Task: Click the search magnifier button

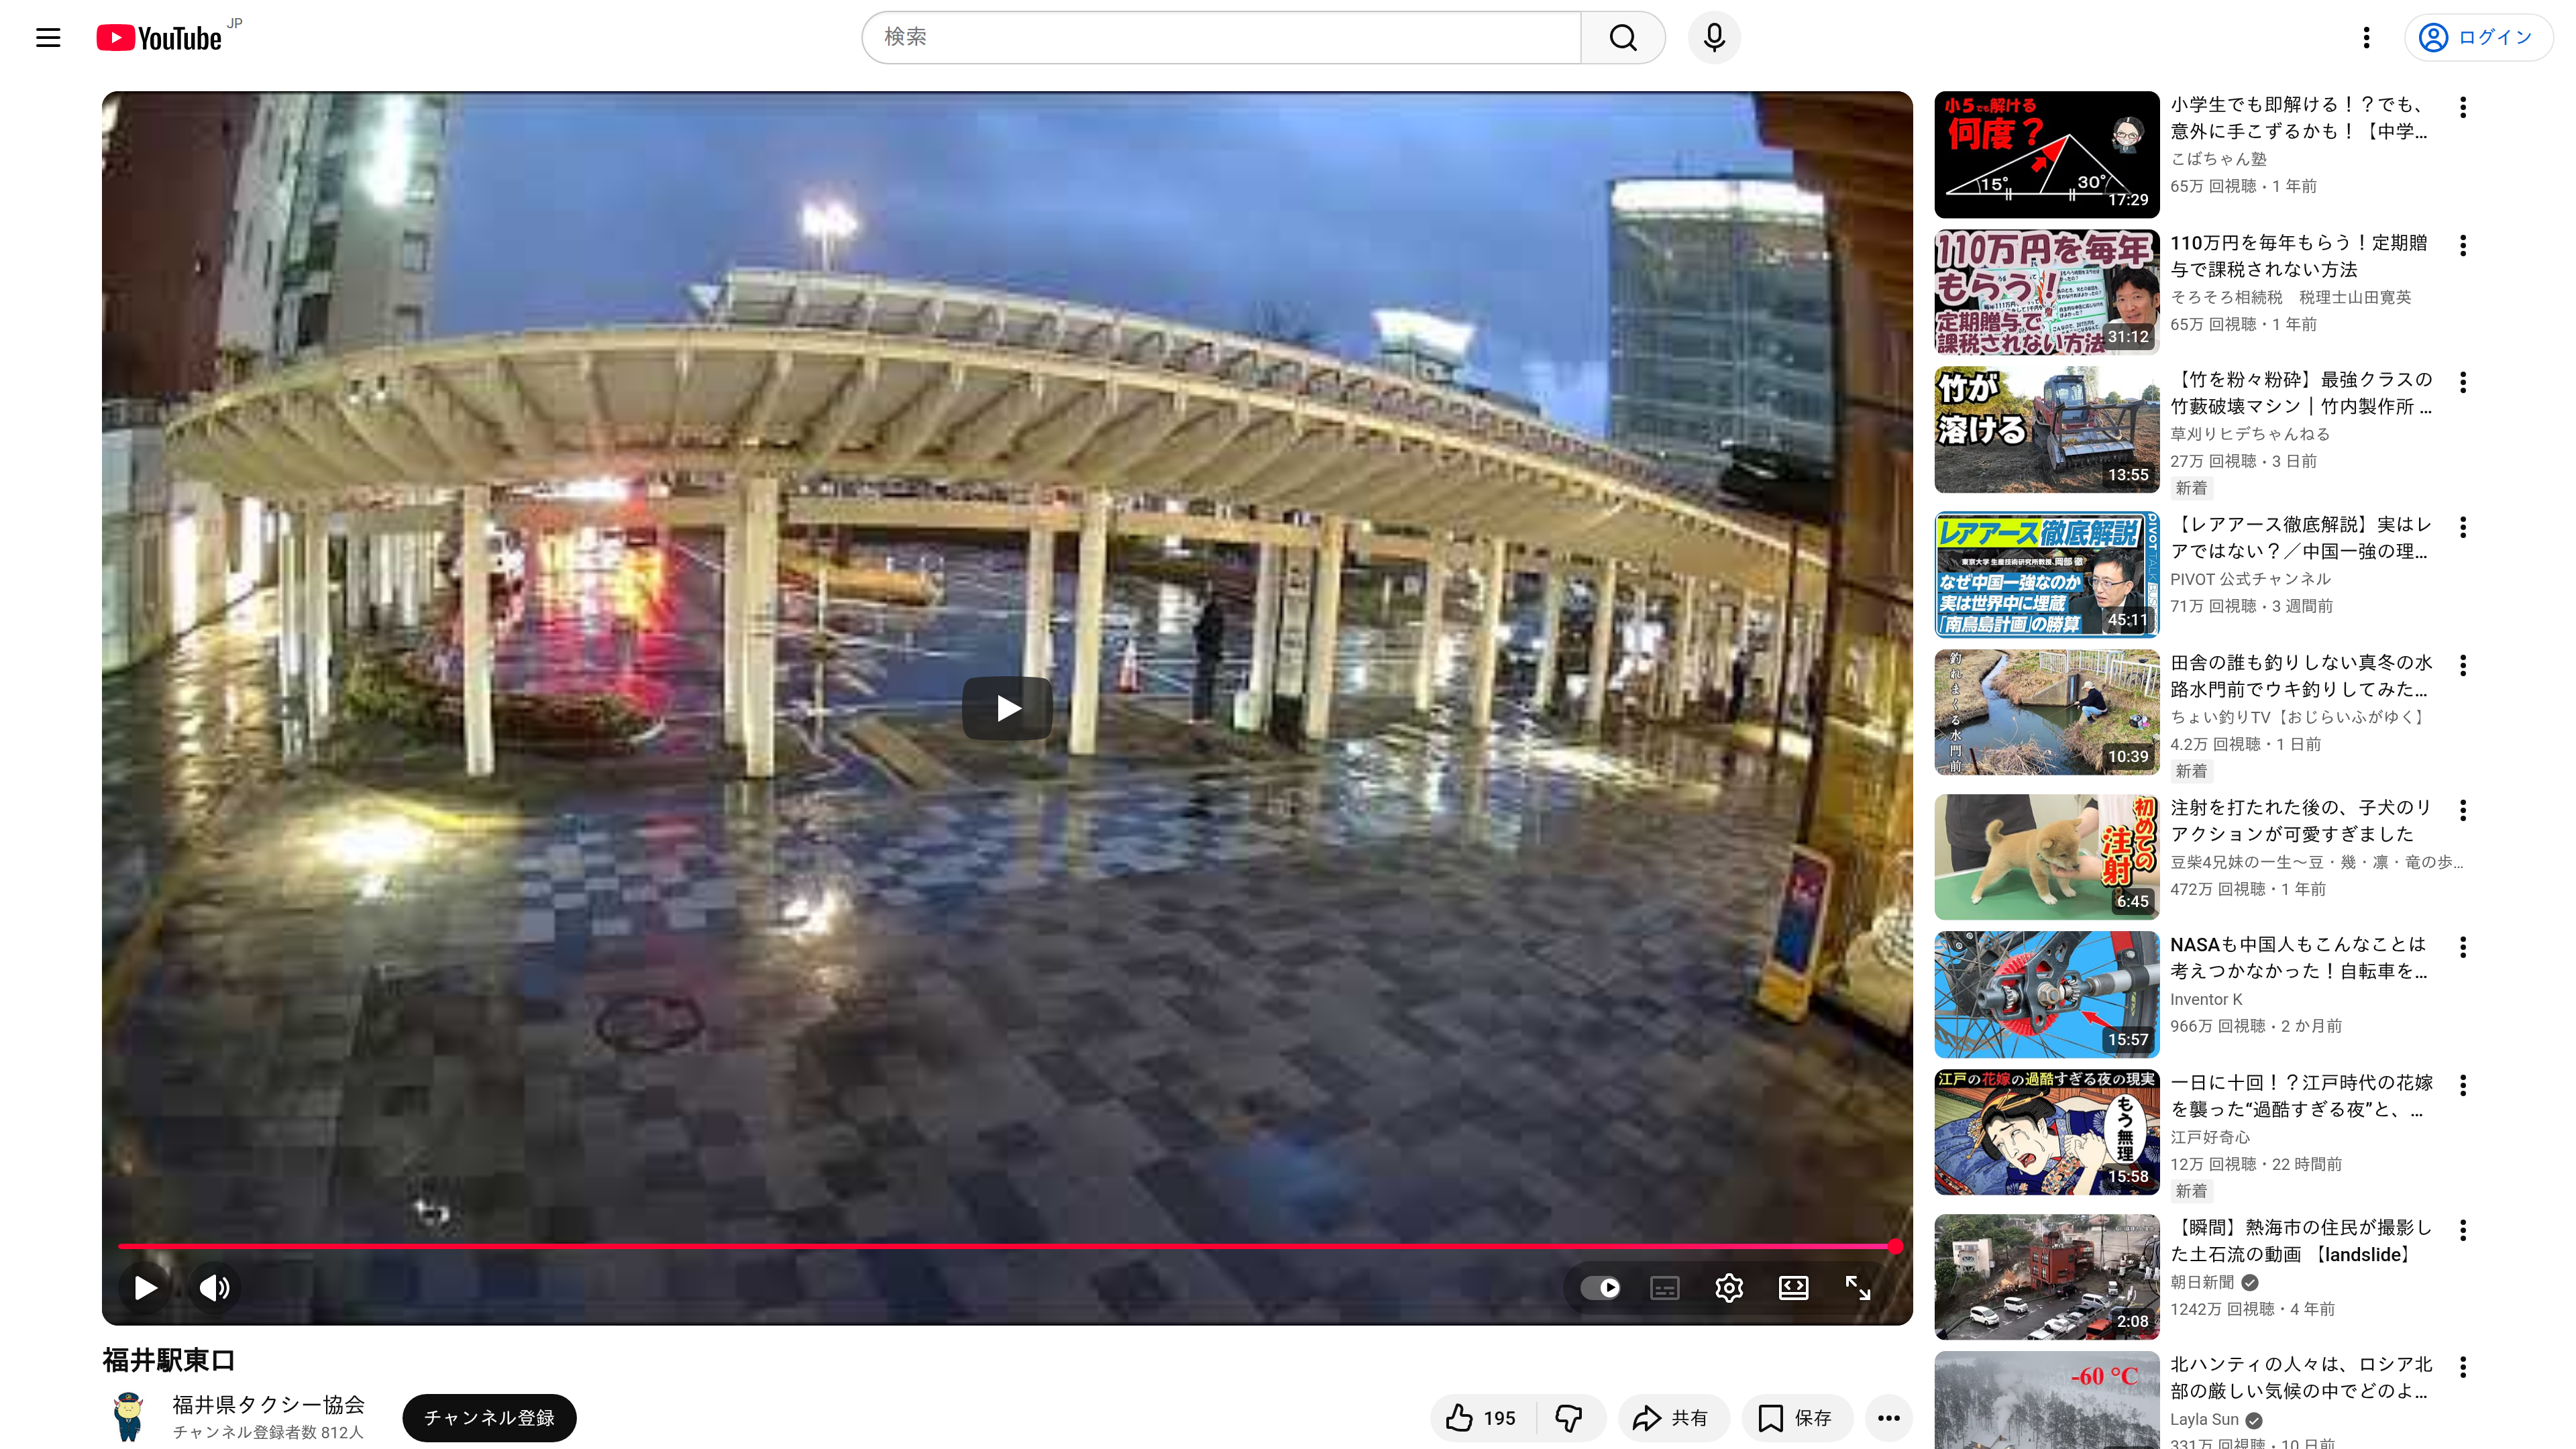Action: pos(1622,38)
